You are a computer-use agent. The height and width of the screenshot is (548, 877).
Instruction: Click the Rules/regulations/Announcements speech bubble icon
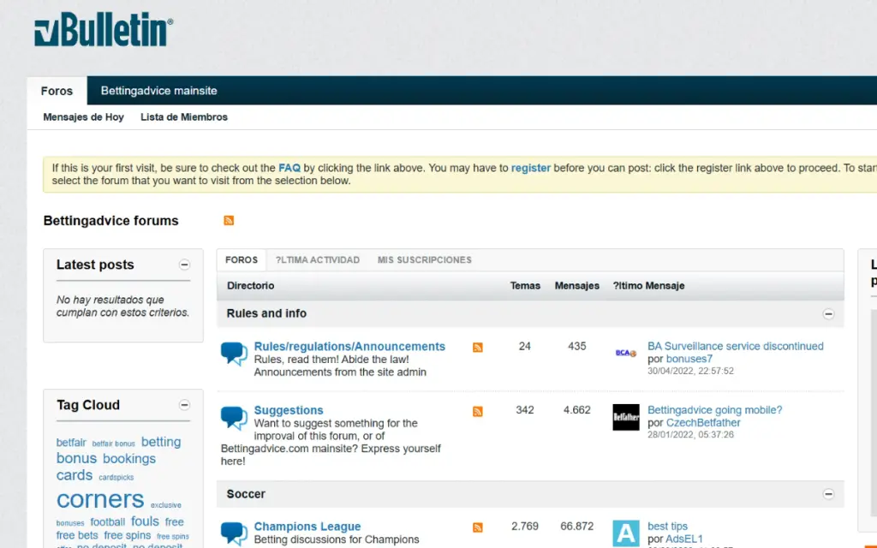pyautogui.click(x=234, y=354)
